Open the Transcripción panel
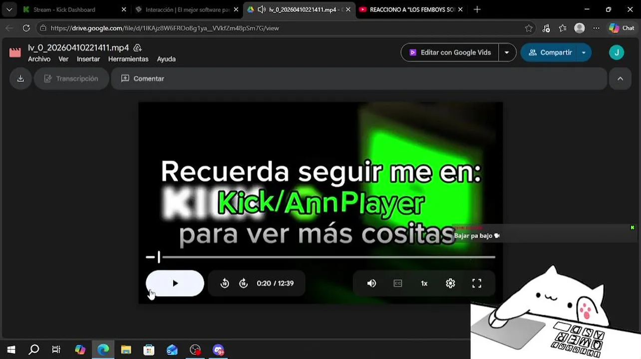 [x=71, y=79]
